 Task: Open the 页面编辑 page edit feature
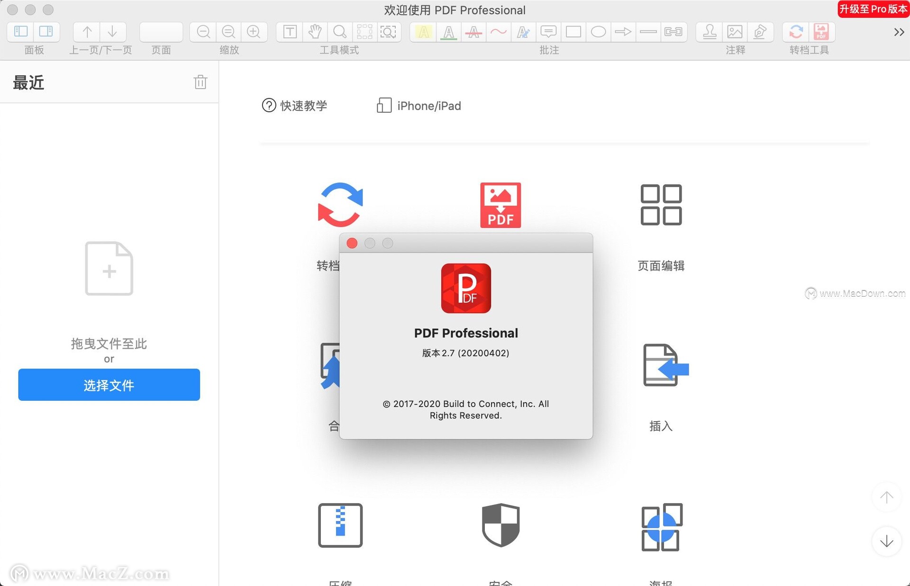[661, 205]
